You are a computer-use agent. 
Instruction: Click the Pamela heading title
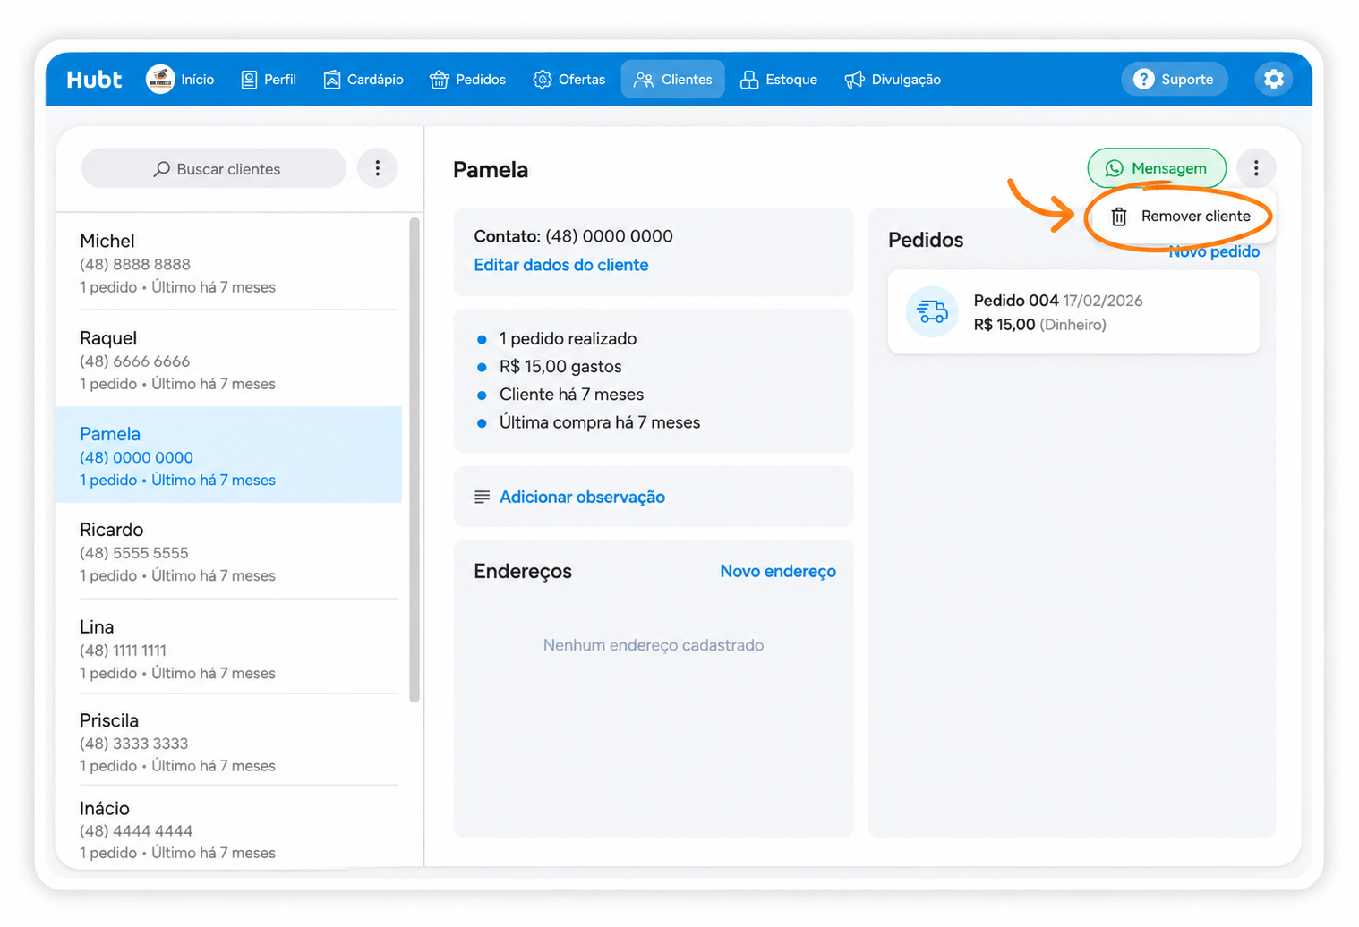point(491,170)
